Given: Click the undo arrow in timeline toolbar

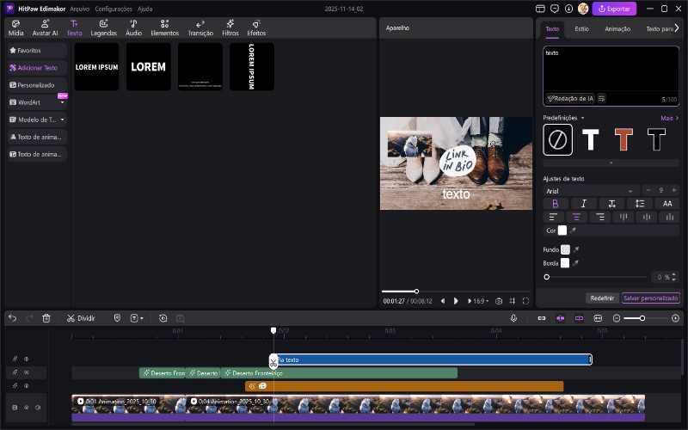Looking at the screenshot, I should point(12,318).
